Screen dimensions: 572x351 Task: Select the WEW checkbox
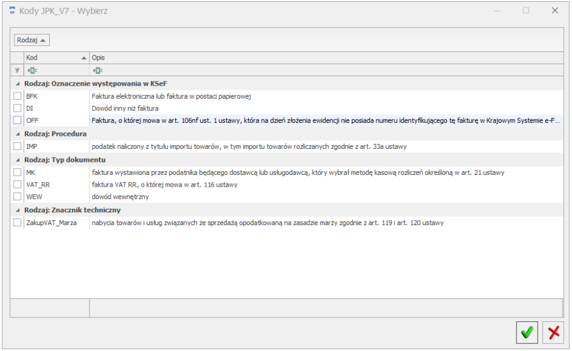[x=17, y=197]
